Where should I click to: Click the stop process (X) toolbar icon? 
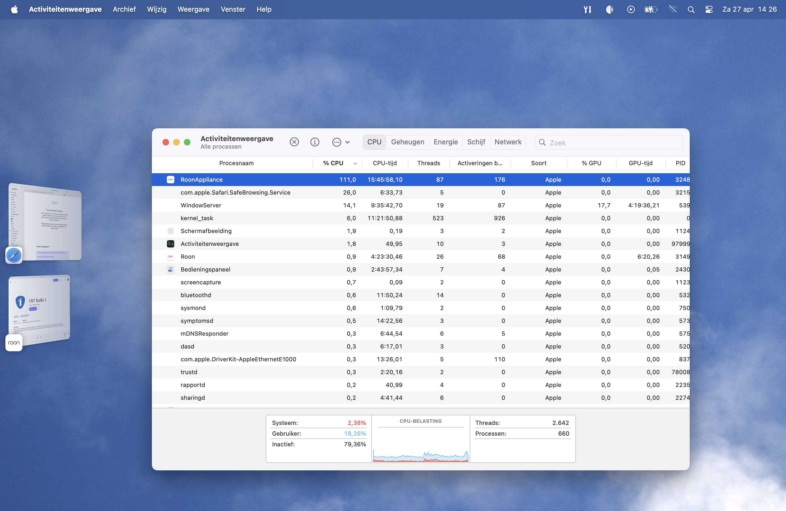294,142
